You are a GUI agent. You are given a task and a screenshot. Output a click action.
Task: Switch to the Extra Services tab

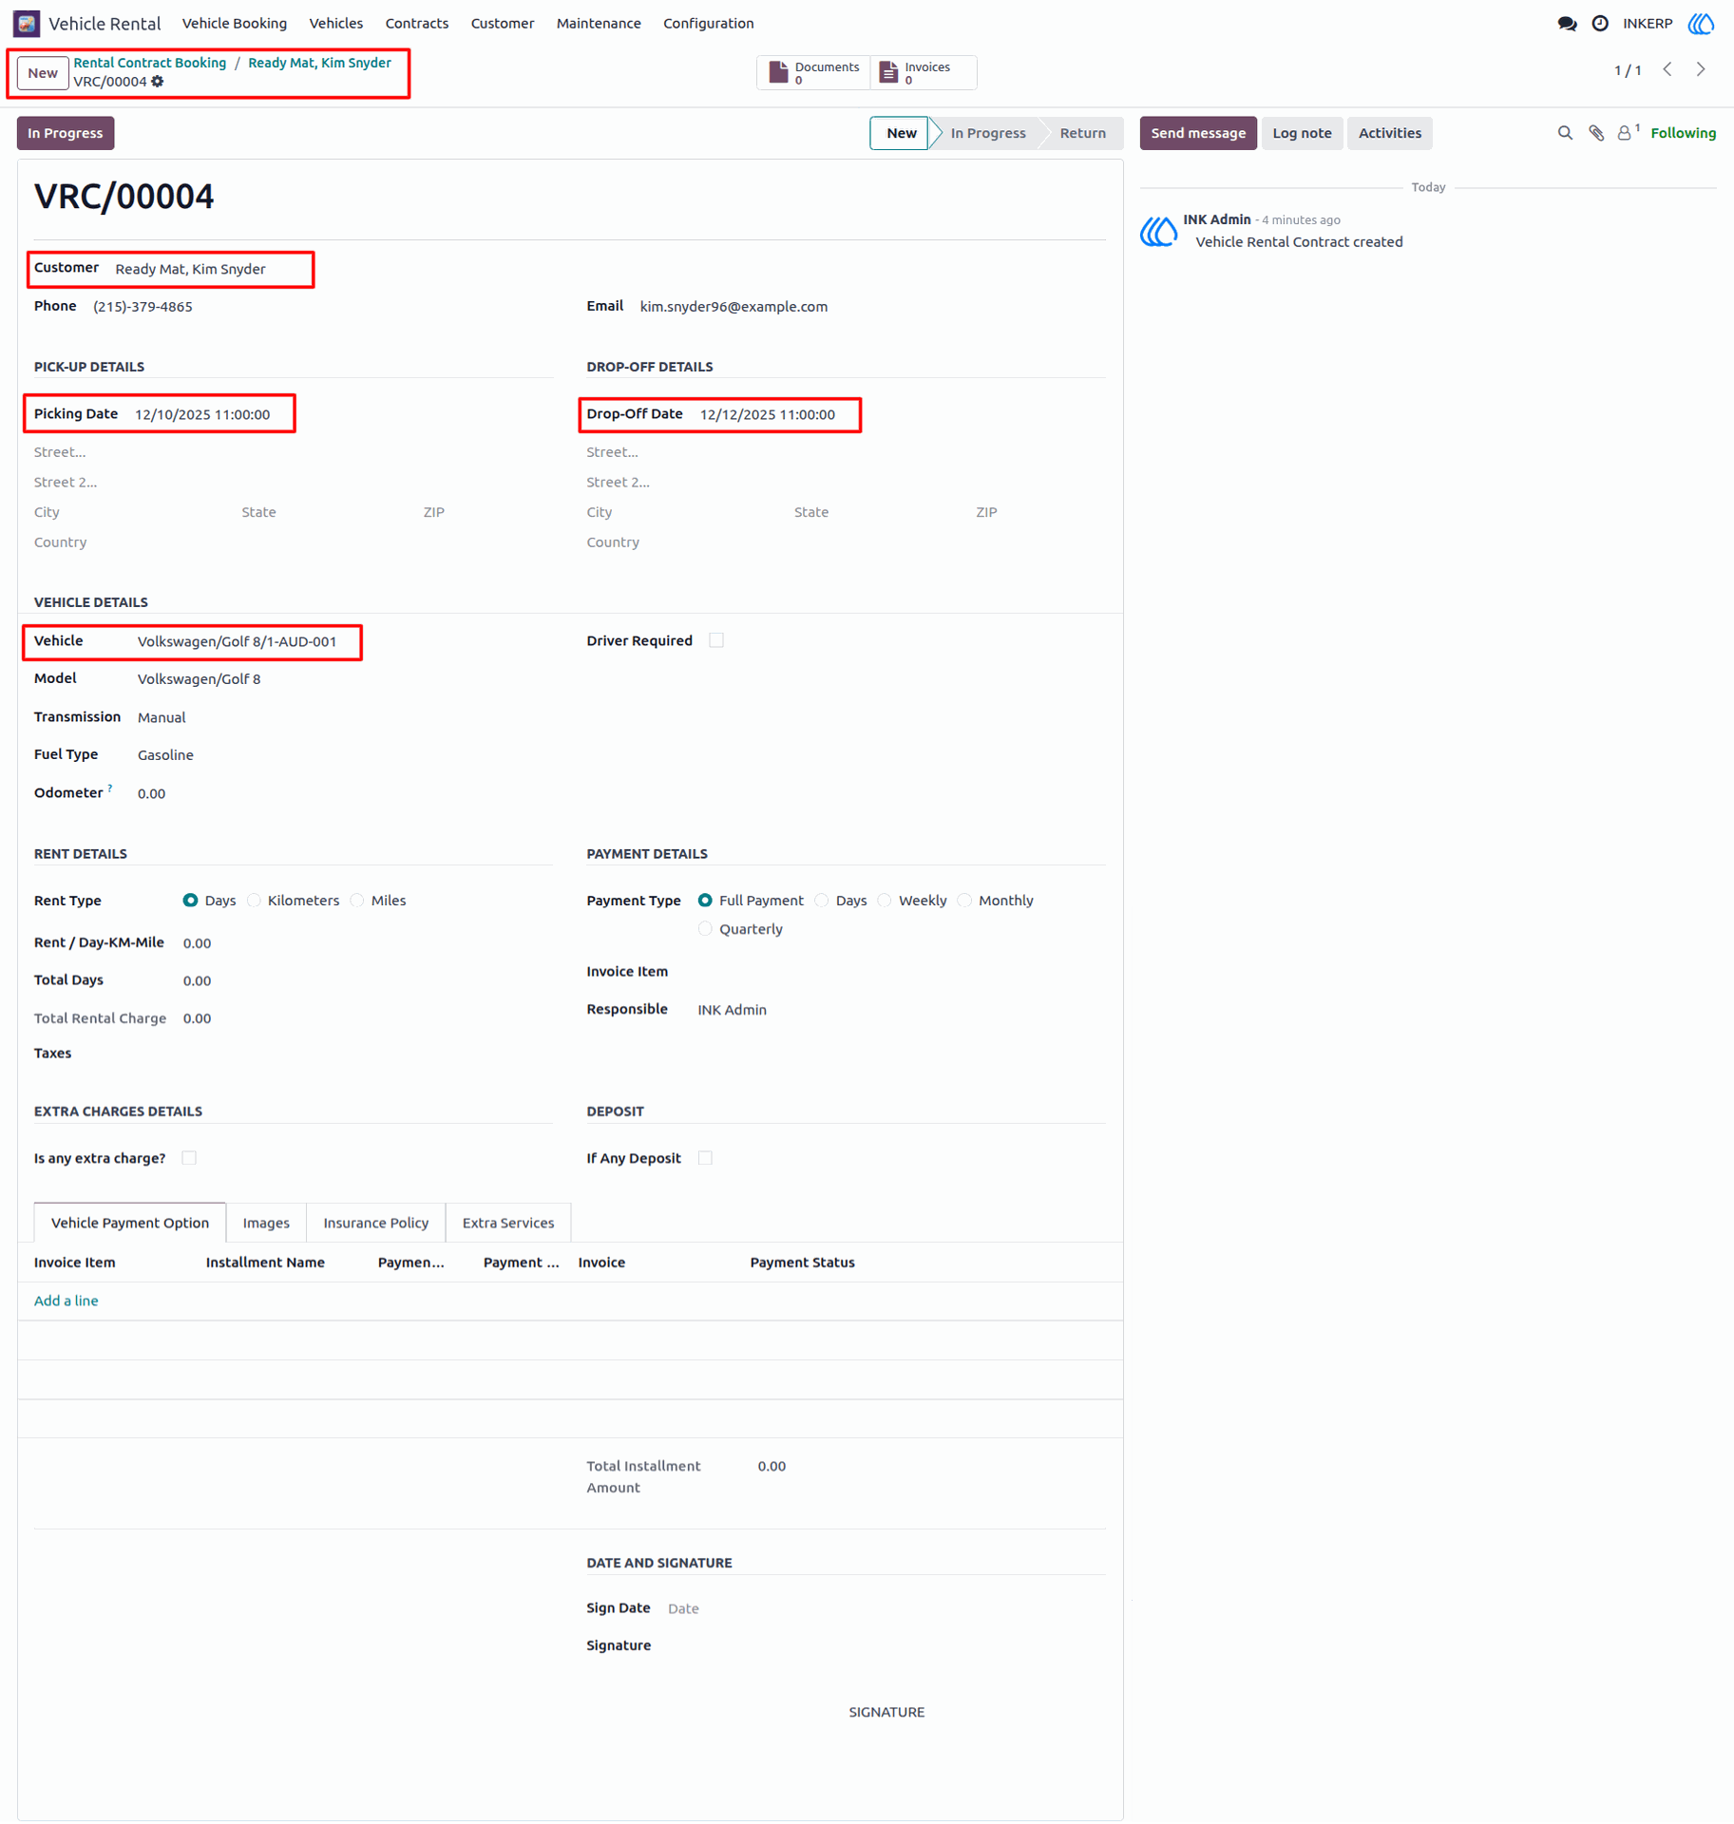[507, 1223]
